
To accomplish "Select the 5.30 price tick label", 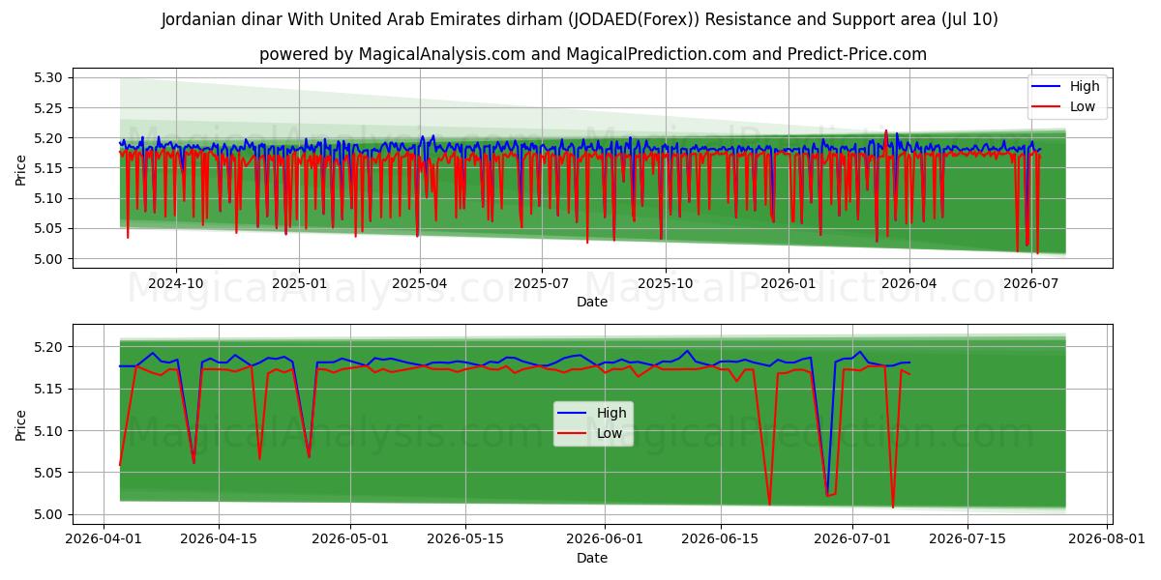I will pos(48,77).
